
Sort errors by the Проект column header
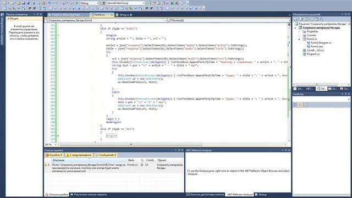(x=170, y=160)
